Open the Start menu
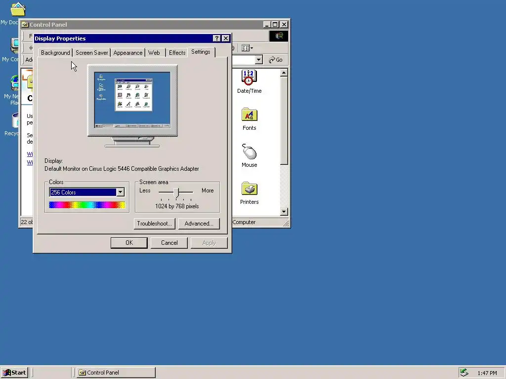This screenshot has height=379, width=506. coord(14,373)
